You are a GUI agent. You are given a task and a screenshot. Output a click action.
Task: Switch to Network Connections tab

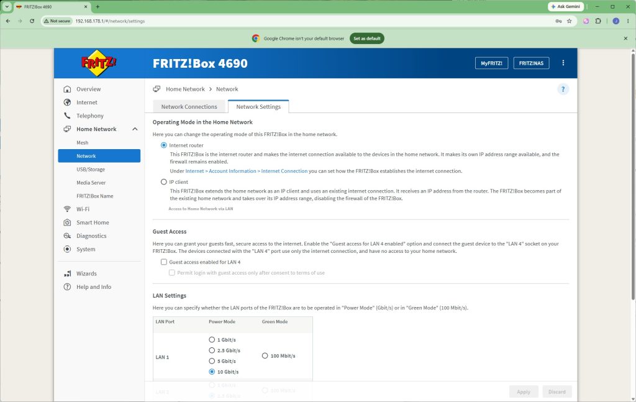(x=189, y=107)
